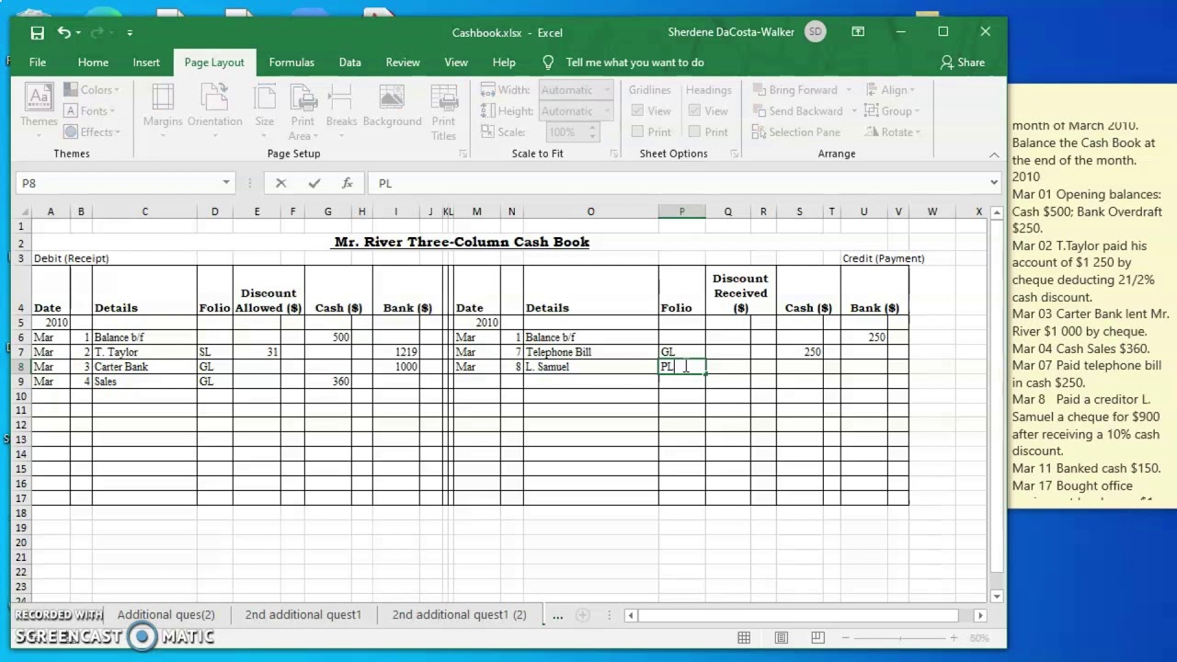Open the theme Colors menu
Image resolution: width=1177 pixels, height=662 pixels.
pyautogui.click(x=90, y=90)
